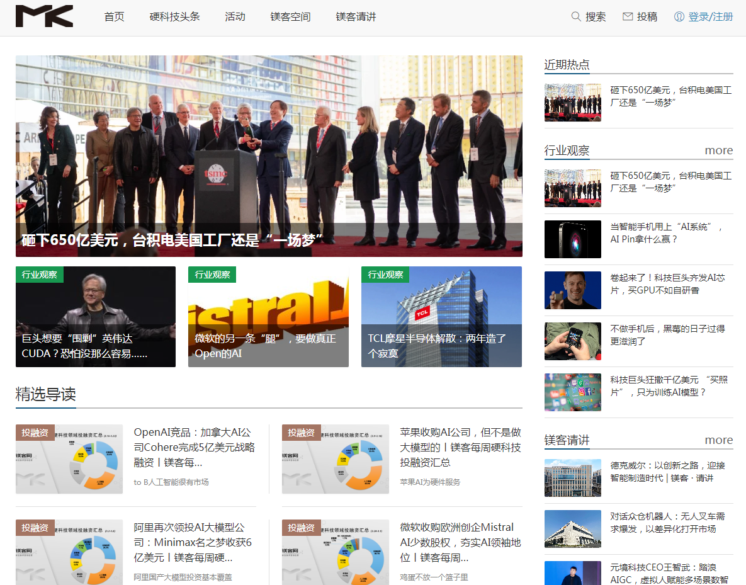Click the 行业观察 tag on the 英伟达 card
746x585 pixels.
40,275
